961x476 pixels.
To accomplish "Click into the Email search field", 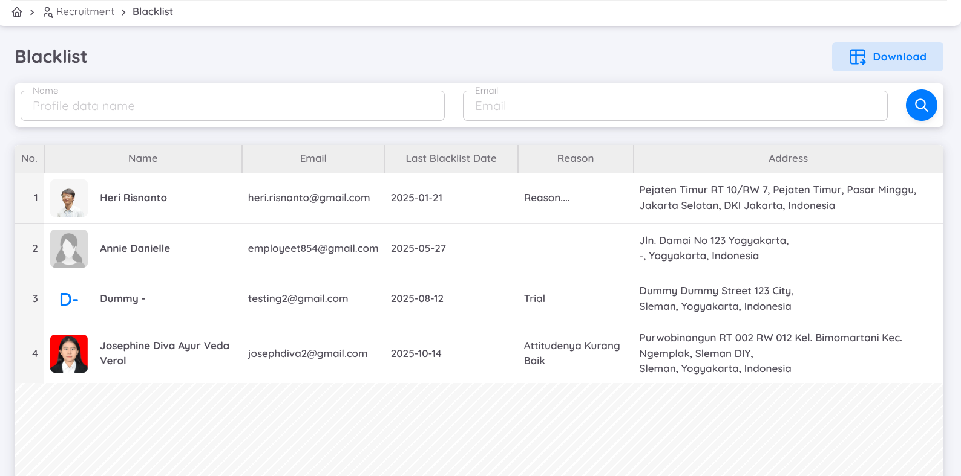I will click(675, 106).
